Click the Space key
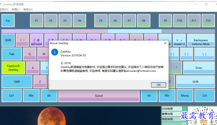Image resolution: width=217 pixels, height=125 pixels. pos(99,96)
